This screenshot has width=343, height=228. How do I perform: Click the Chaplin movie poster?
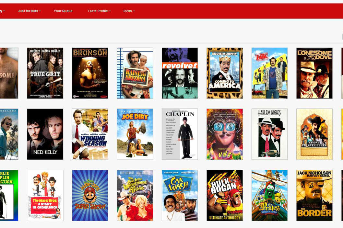pos(180,134)
